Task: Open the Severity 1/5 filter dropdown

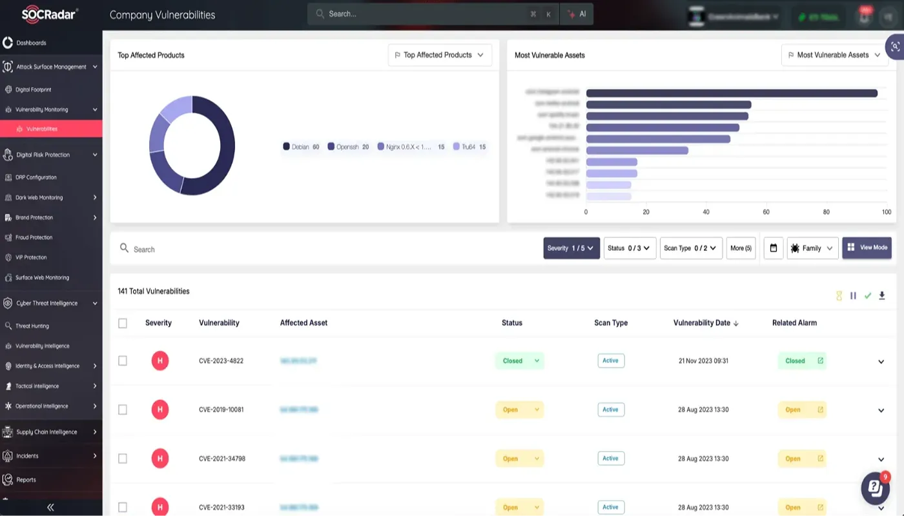Action: coord(571,248)
